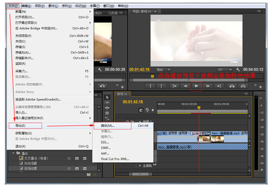Open the 1/2 playback resolution dropdown
Viewport: 271px width, 188px height.
click(224, 70)
